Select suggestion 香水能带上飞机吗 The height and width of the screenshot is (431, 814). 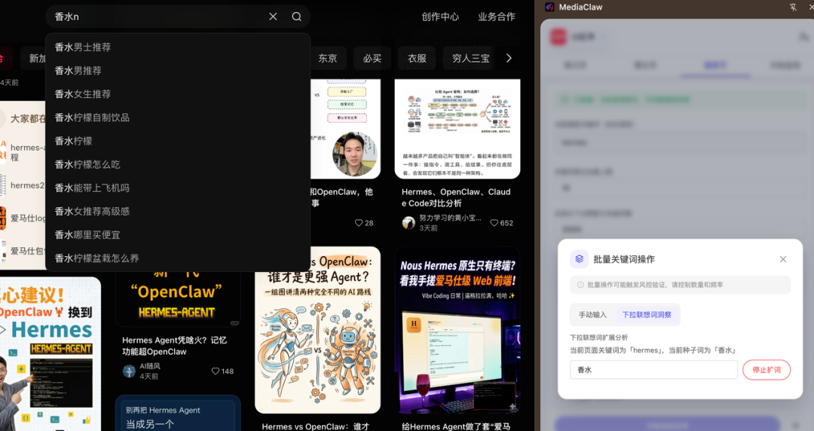pos(178,188)
